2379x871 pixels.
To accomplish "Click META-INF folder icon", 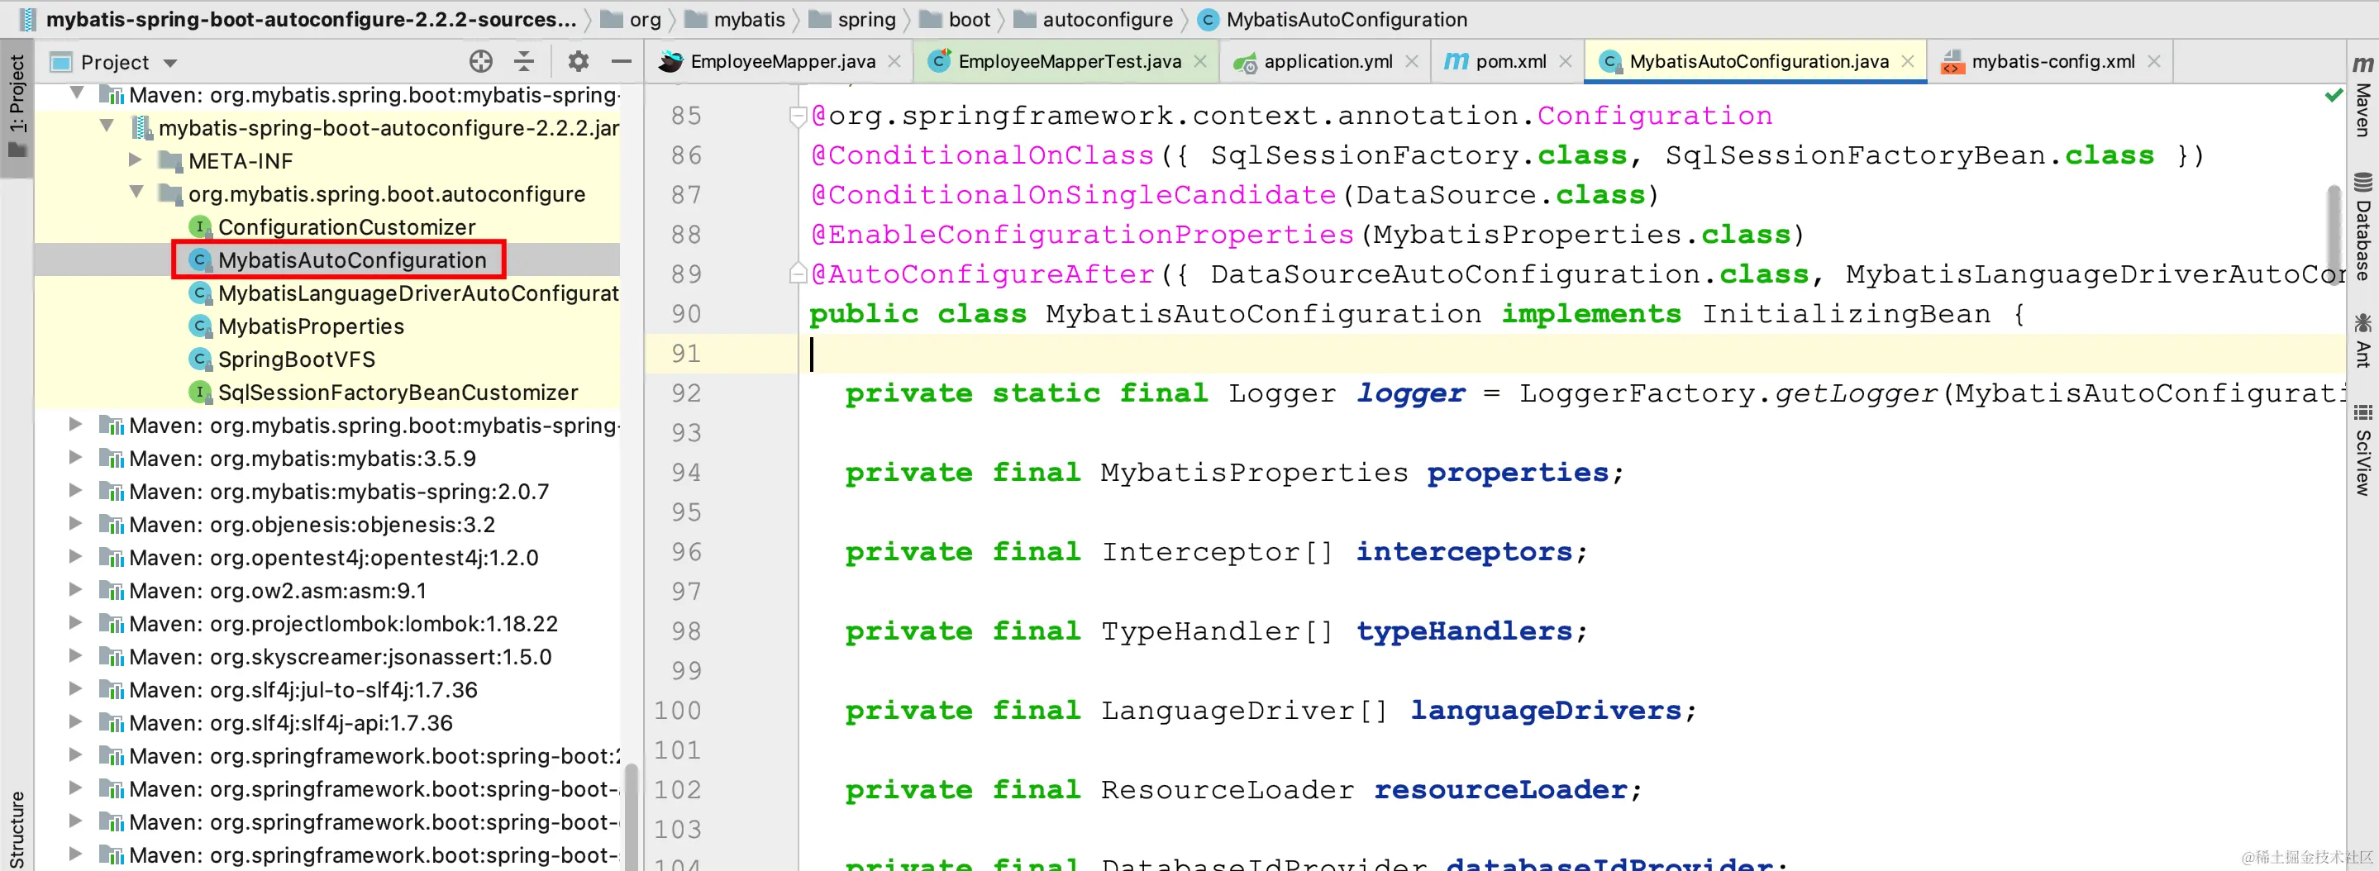I will 170,160.
